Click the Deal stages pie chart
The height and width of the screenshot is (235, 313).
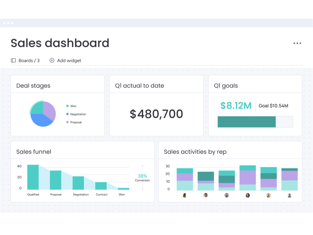43,114
